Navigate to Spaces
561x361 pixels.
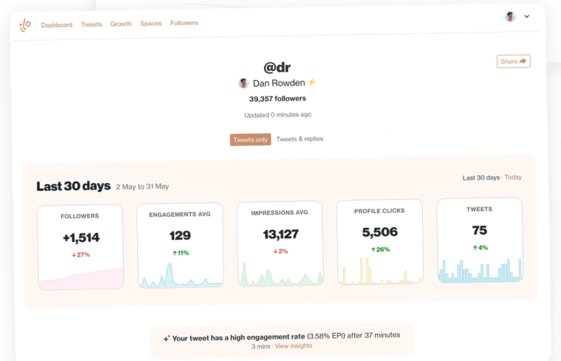(151, 23)
